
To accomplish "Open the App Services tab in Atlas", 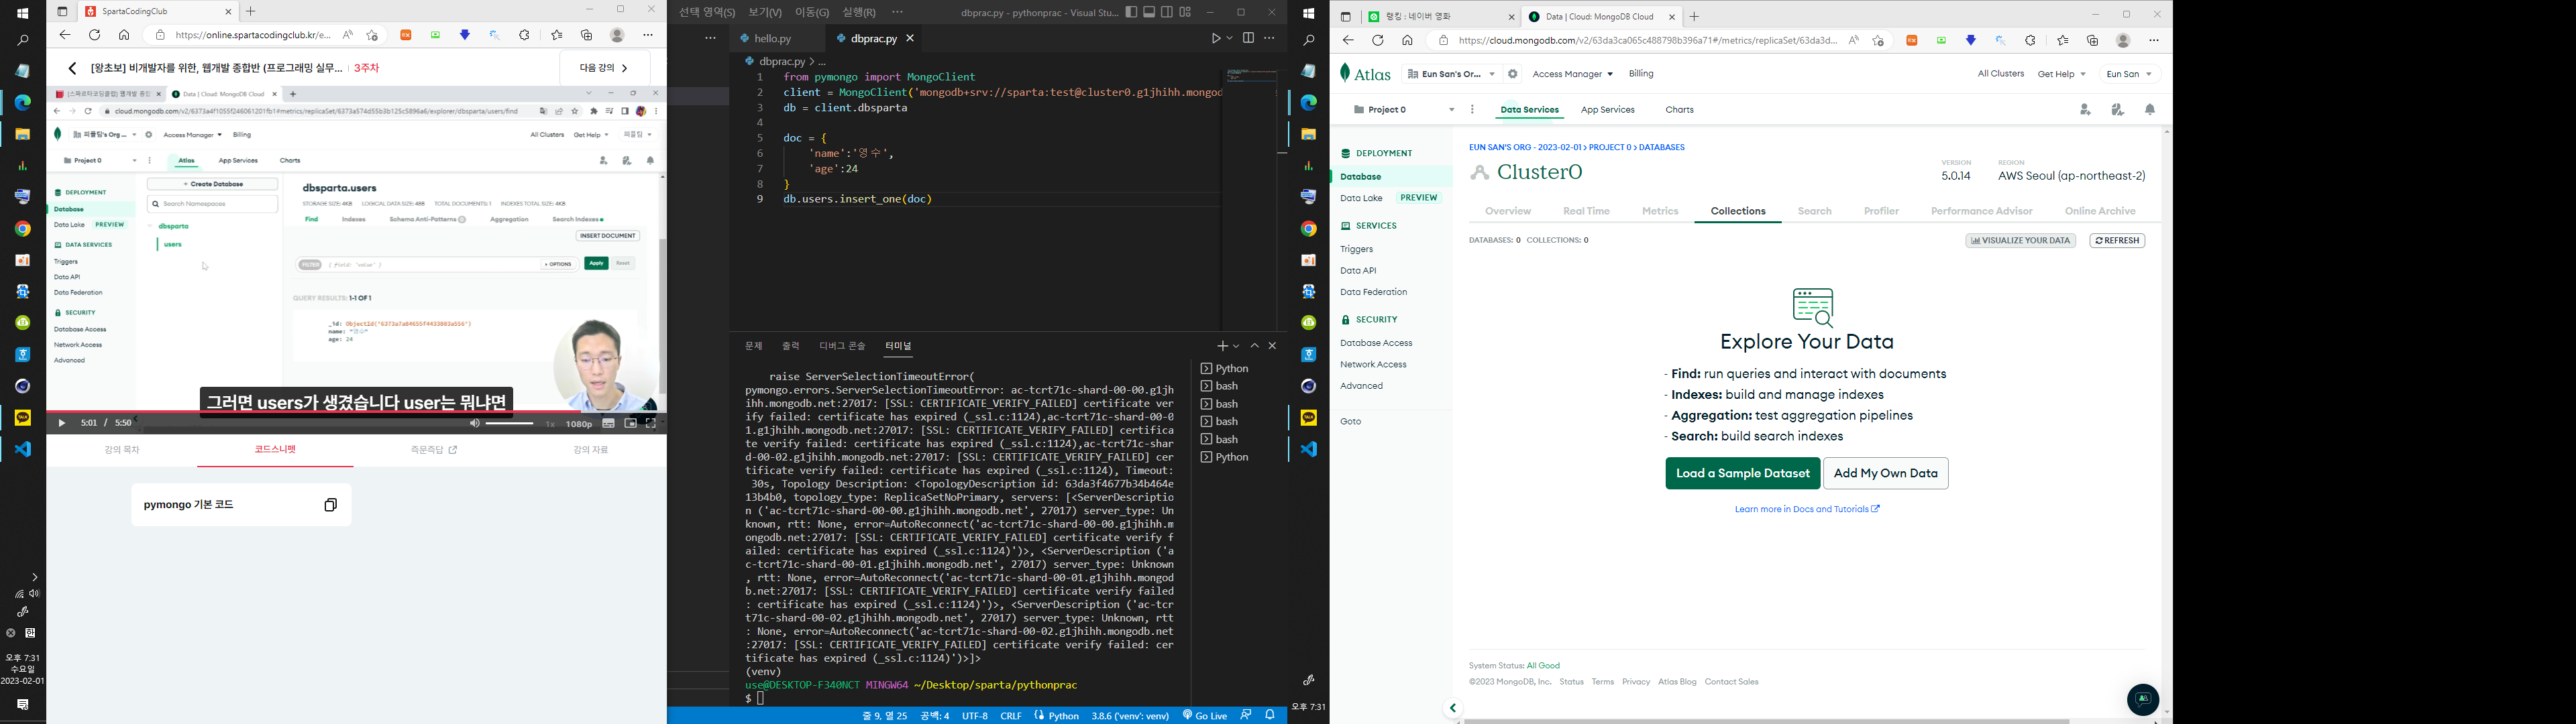I will 1608,110.
